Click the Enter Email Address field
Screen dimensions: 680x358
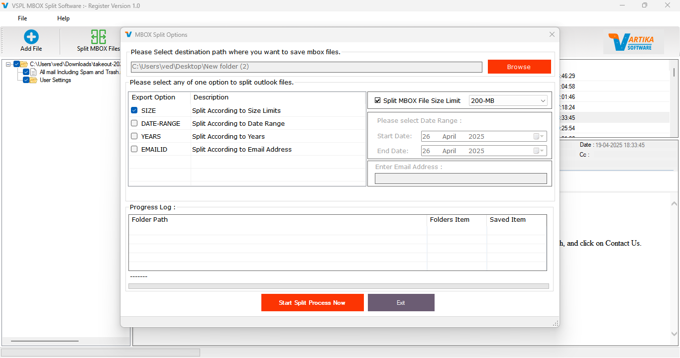click(x=460, y=179)
